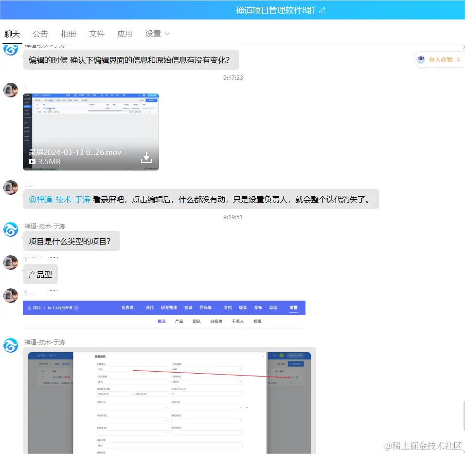Click the avatar of the user who sent 产品型
Image resolution: width=465 pixels, height=454 pixels.
coord(11,263)
